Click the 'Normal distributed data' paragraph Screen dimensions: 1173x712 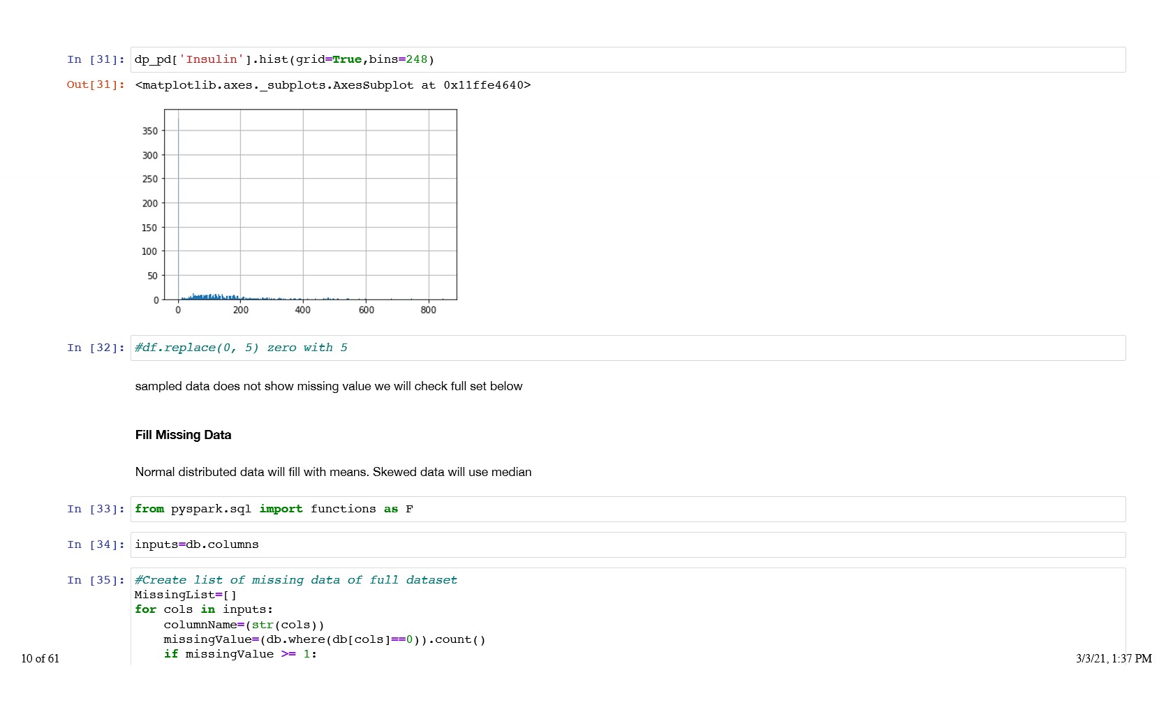click(x=333, y=473)
